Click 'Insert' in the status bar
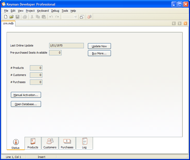 coord(42,157)
